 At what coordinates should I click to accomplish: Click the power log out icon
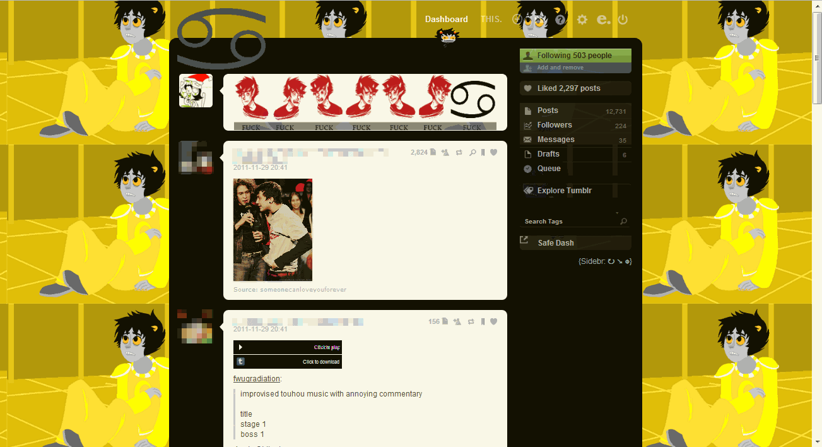[x=623, y=20]
